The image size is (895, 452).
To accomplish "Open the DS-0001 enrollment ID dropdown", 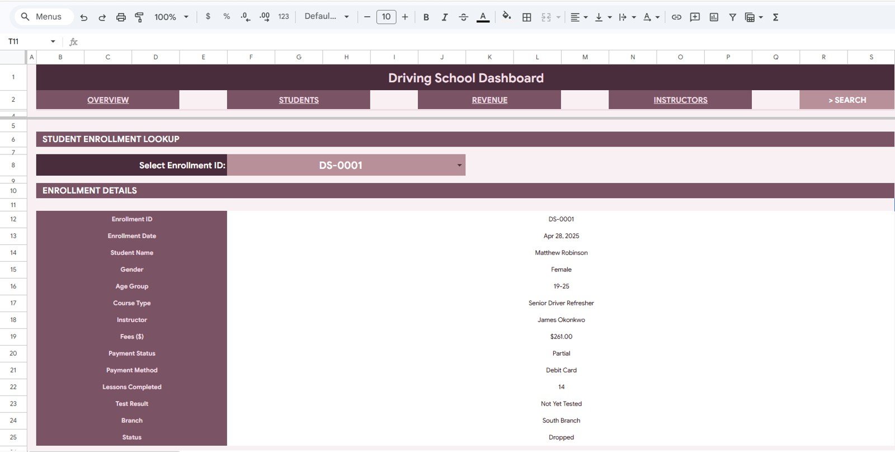I will tap(459, 165).
